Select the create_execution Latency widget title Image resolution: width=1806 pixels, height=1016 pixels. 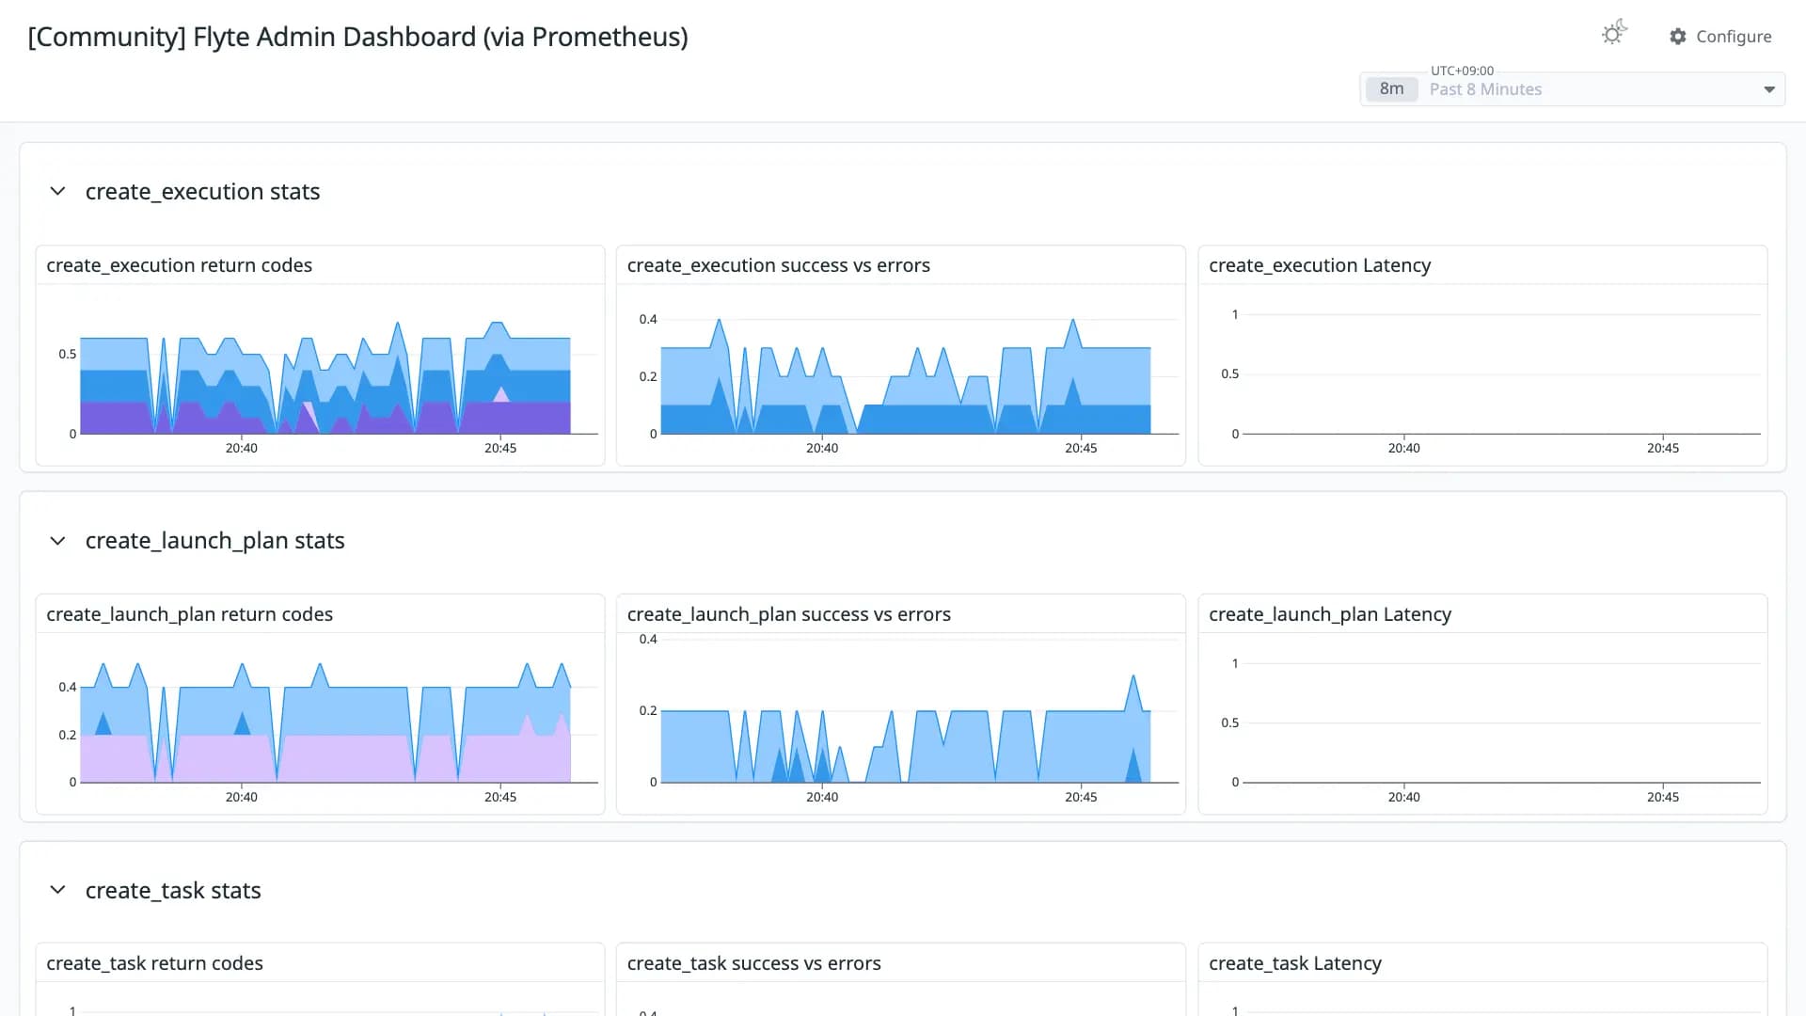coord(1320,265)
